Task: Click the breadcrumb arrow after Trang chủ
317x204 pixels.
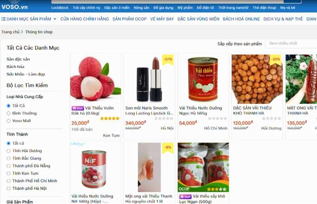Action: click(x=22, y=32)
